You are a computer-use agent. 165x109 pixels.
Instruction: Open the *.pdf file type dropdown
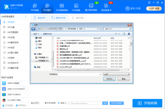116,74
